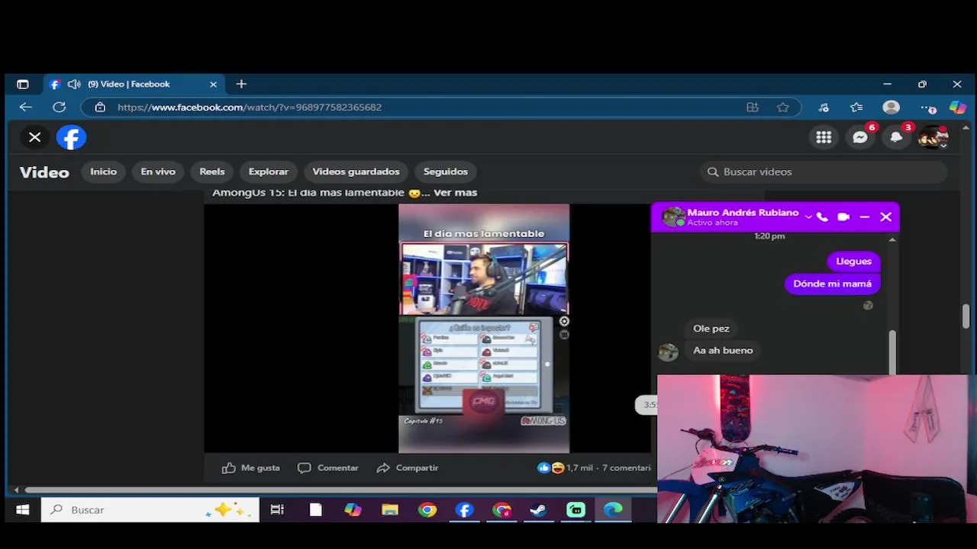977x549 pixels.
Task: Open the account profile picture menu
Action: click(933, 137)
